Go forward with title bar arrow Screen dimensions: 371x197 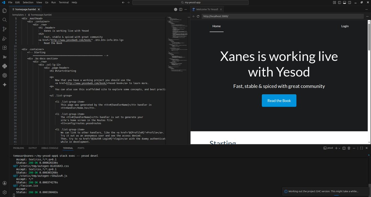(x=129, y=2)
